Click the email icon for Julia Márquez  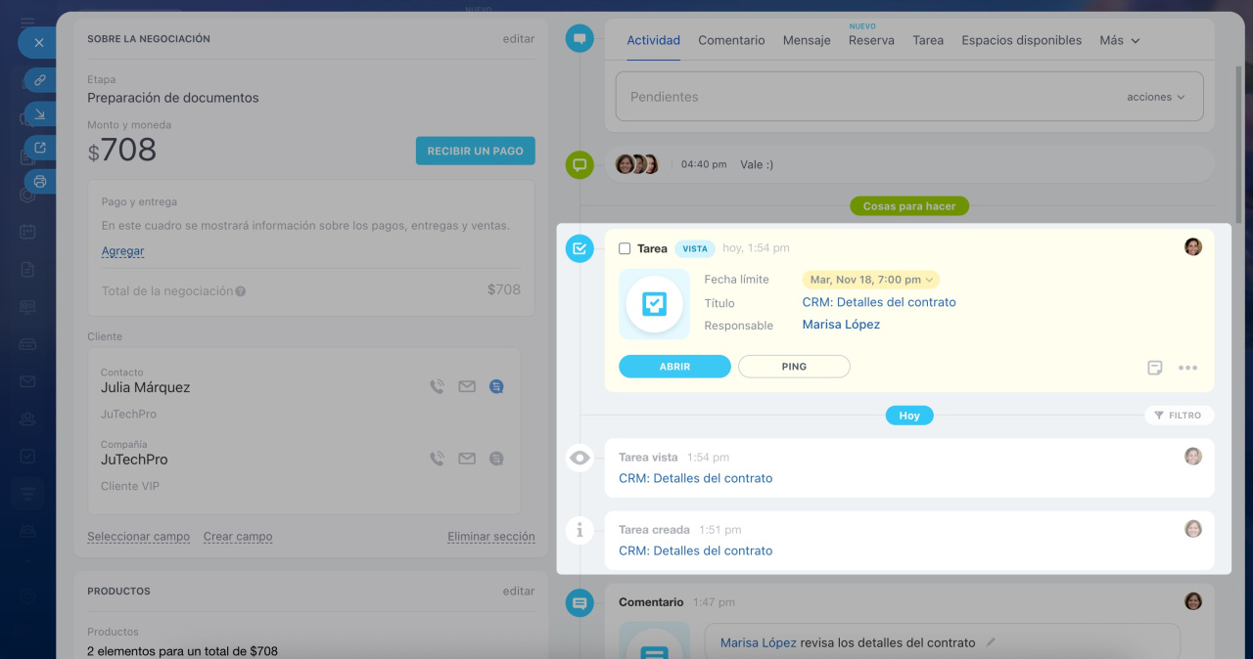(467, 387)
